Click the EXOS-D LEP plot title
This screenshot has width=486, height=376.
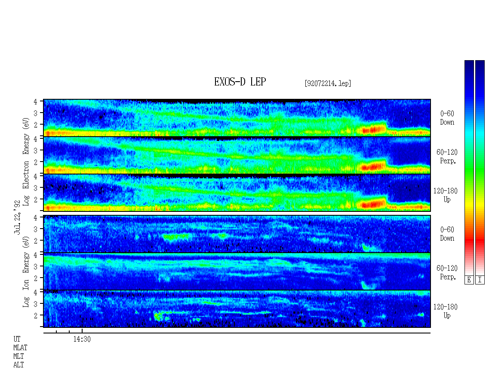(240, 82)
